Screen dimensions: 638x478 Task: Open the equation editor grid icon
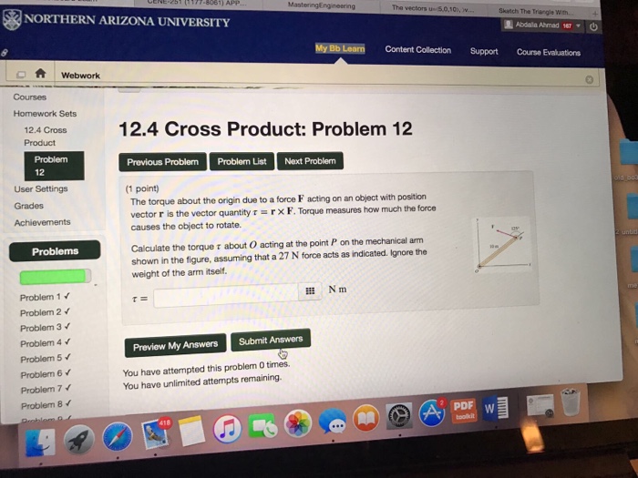[310, 290]
